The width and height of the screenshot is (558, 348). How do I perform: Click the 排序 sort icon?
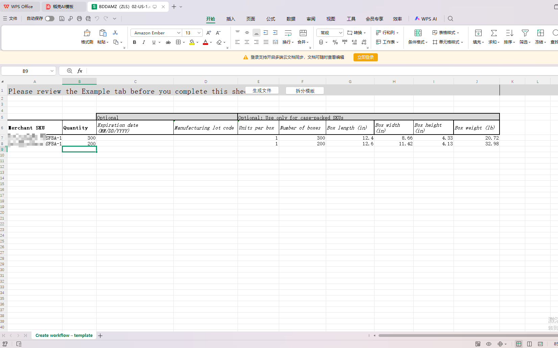coord(509,33)
